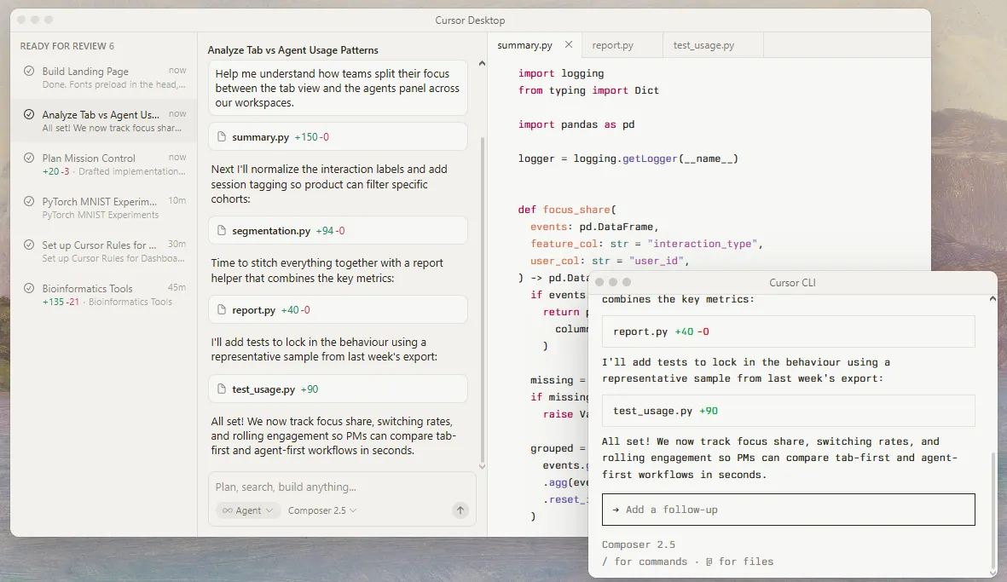
Task: Click the file icon on test_usage.py chat card
Action: coord(222,389)
